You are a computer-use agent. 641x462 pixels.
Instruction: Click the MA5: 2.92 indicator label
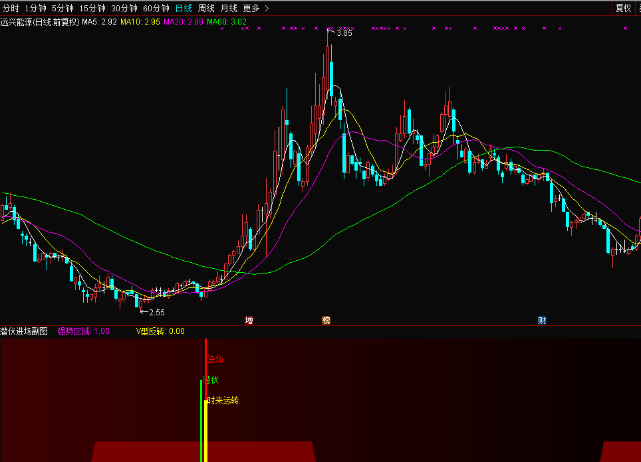click(x=99, y=22)
